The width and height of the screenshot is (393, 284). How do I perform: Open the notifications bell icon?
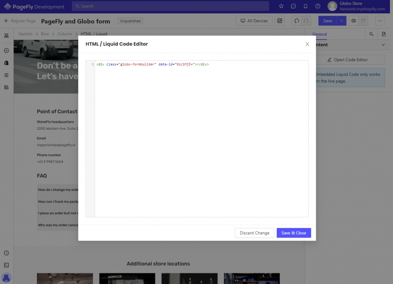click(305, 6)
